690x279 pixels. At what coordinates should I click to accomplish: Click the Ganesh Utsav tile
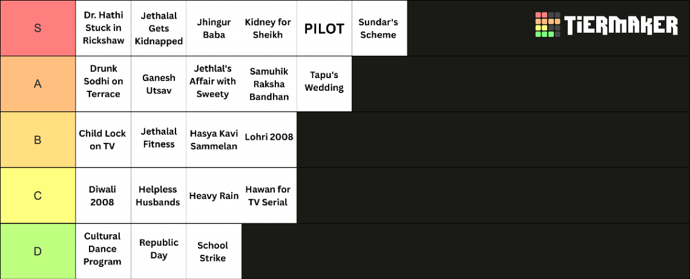[159, 84]
